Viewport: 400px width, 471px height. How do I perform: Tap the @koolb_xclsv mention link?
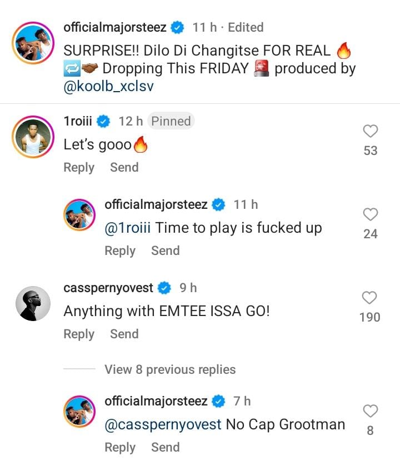point(109,88)
